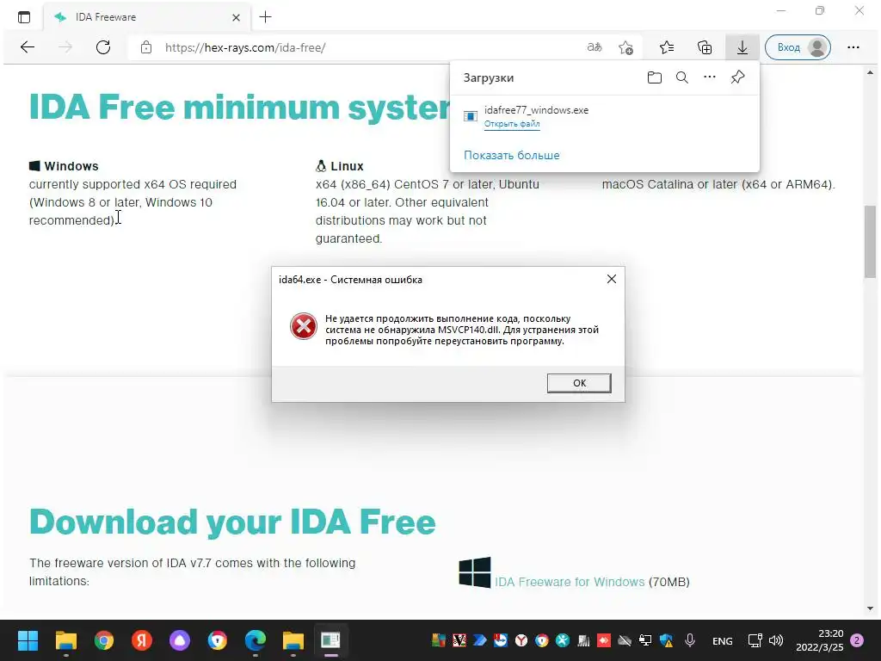Open the active IDA app in taskbar
This screenshot has height=661, width=881.
(330, 640)
